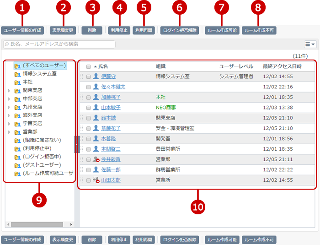Sort by 最終アクセス日時 column header
Viewport: 320px width, 245px height.
point(282,66)
